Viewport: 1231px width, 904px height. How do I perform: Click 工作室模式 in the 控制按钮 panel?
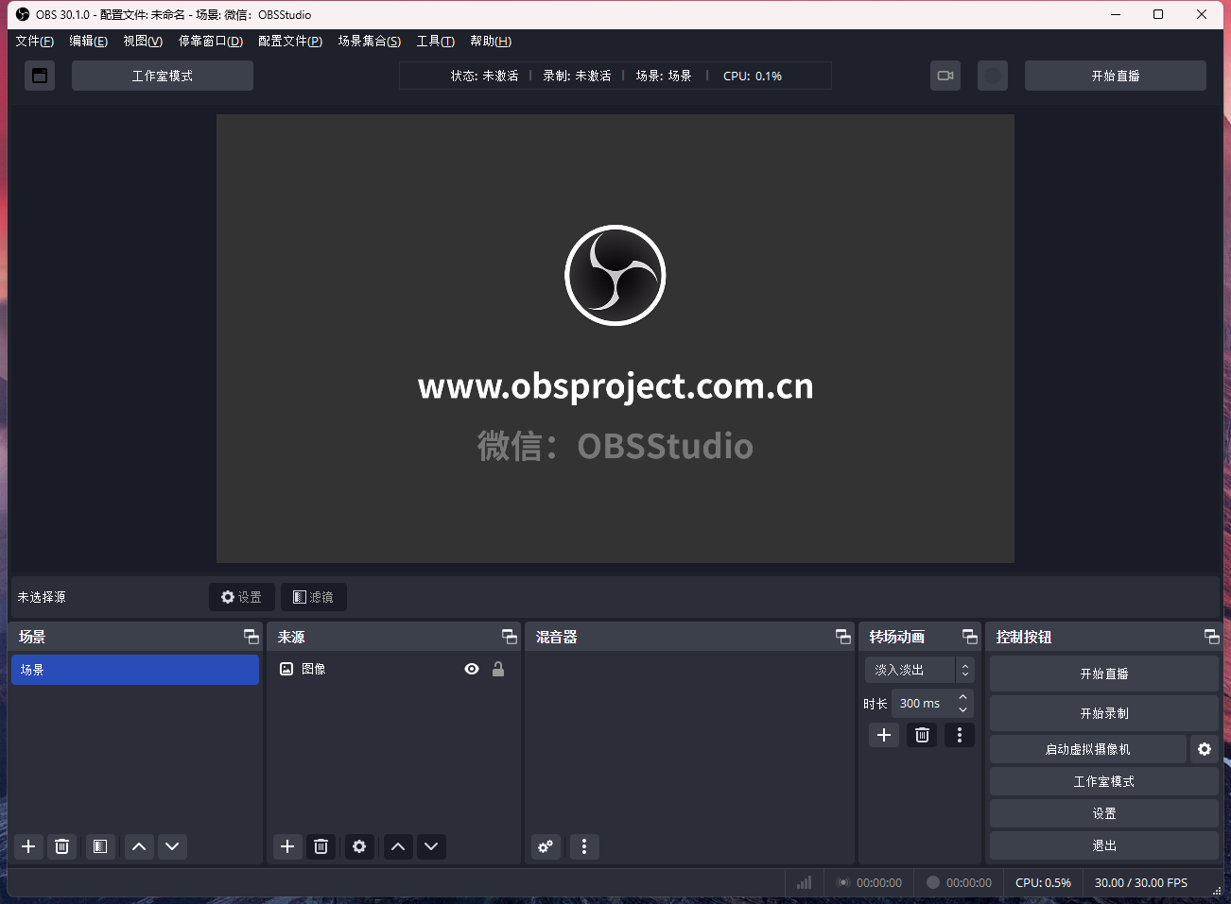1104,781
